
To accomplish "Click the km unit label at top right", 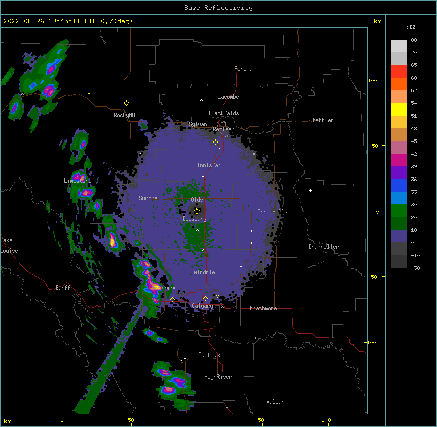I will pos(377,21).
